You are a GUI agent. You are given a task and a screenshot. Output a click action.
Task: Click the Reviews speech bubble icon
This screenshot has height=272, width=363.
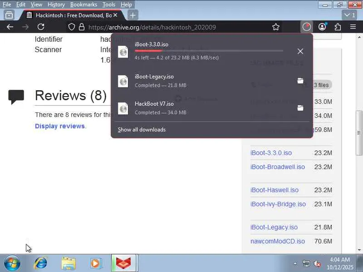click(16, 97)
